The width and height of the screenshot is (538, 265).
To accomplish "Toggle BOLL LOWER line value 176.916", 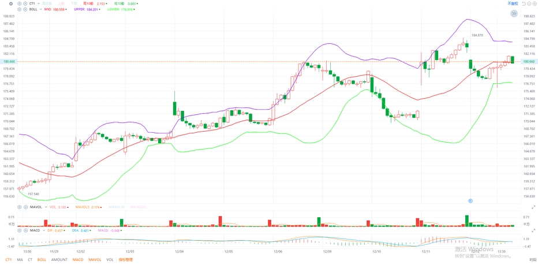I will (121, 9).
